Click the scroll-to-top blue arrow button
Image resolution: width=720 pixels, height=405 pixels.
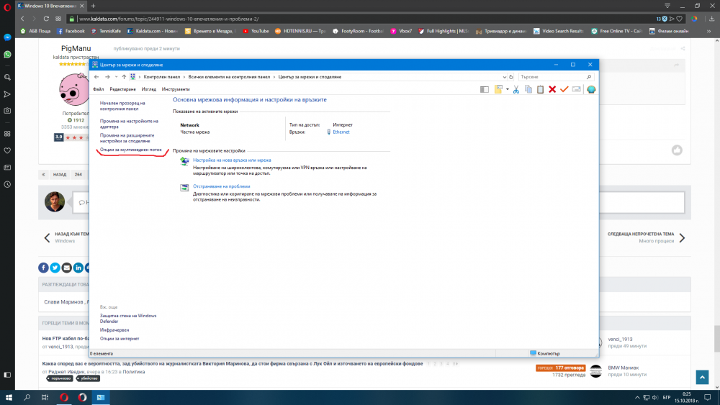pos(702,377)
